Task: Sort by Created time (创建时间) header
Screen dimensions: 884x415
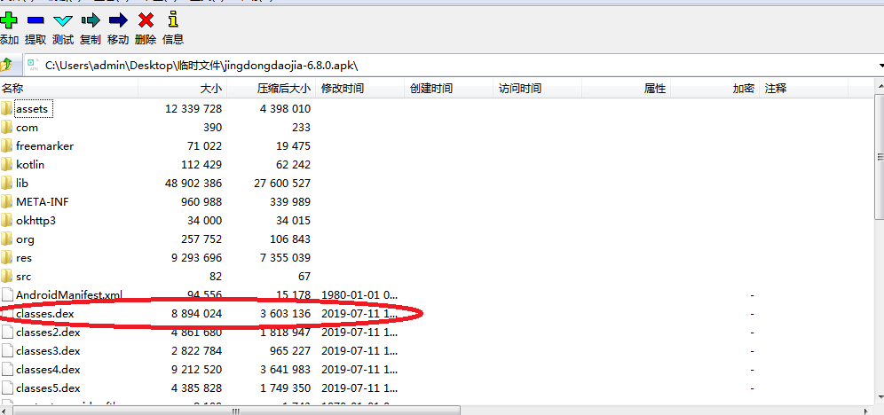Action: (x=449, y=89)
